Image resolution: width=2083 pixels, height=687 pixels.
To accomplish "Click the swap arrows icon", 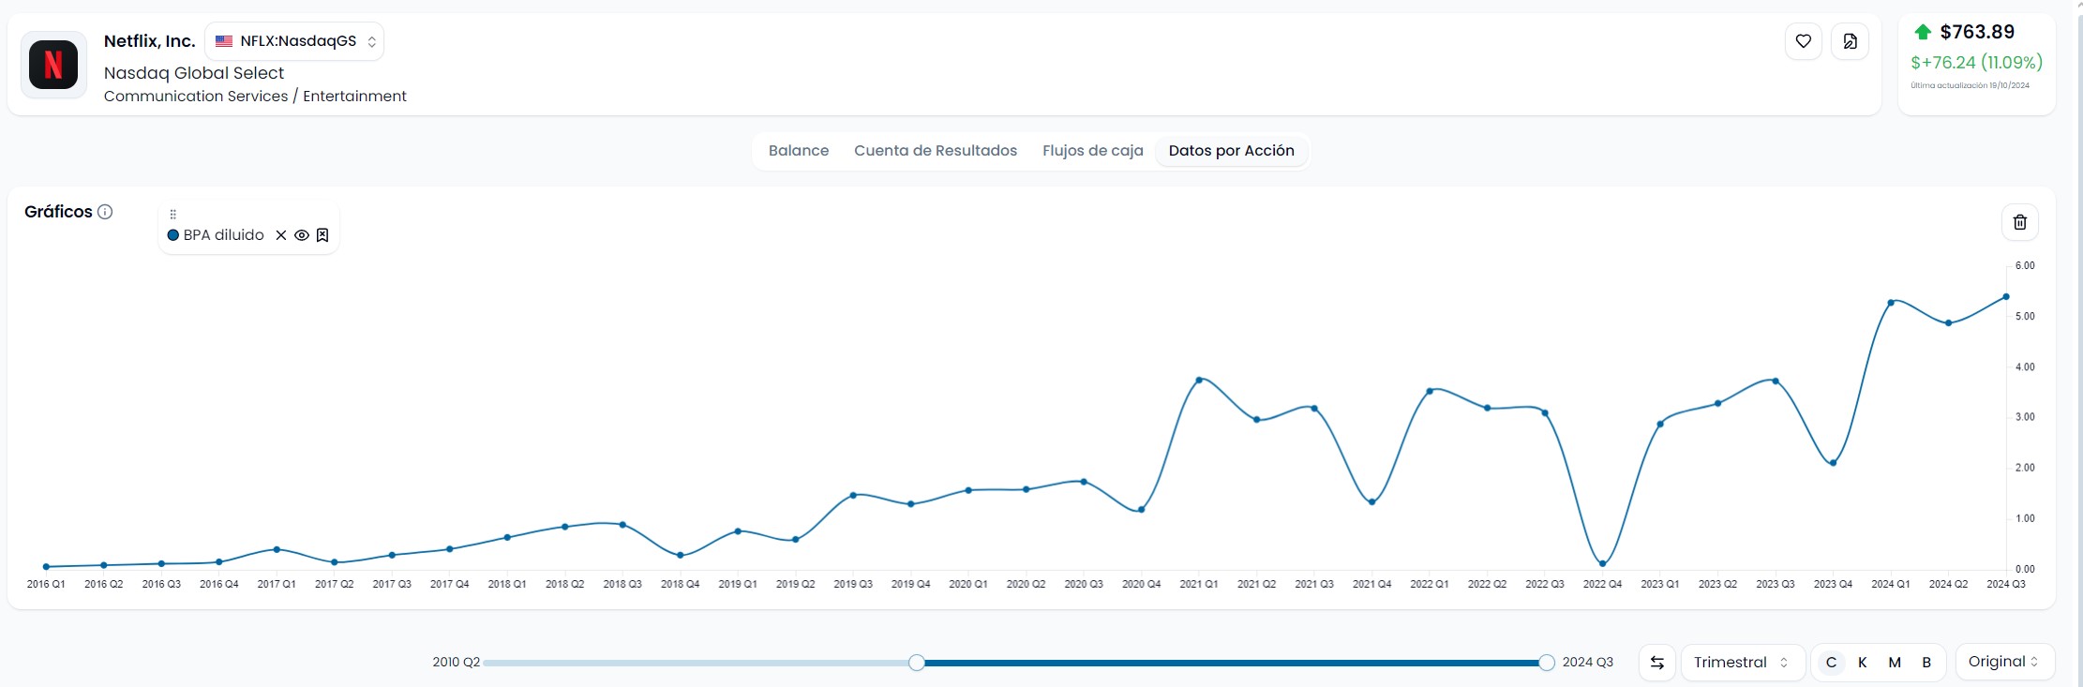I will (1656, 663).
